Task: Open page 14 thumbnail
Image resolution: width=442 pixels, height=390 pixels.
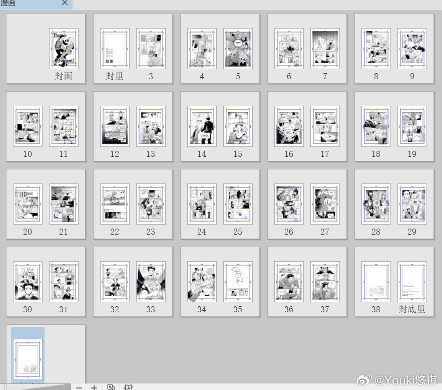Action: click(x=202, y=126)
